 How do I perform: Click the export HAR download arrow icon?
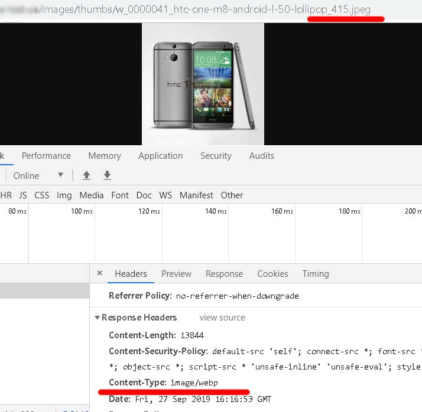pyautogui.click(x=107, y=175)
